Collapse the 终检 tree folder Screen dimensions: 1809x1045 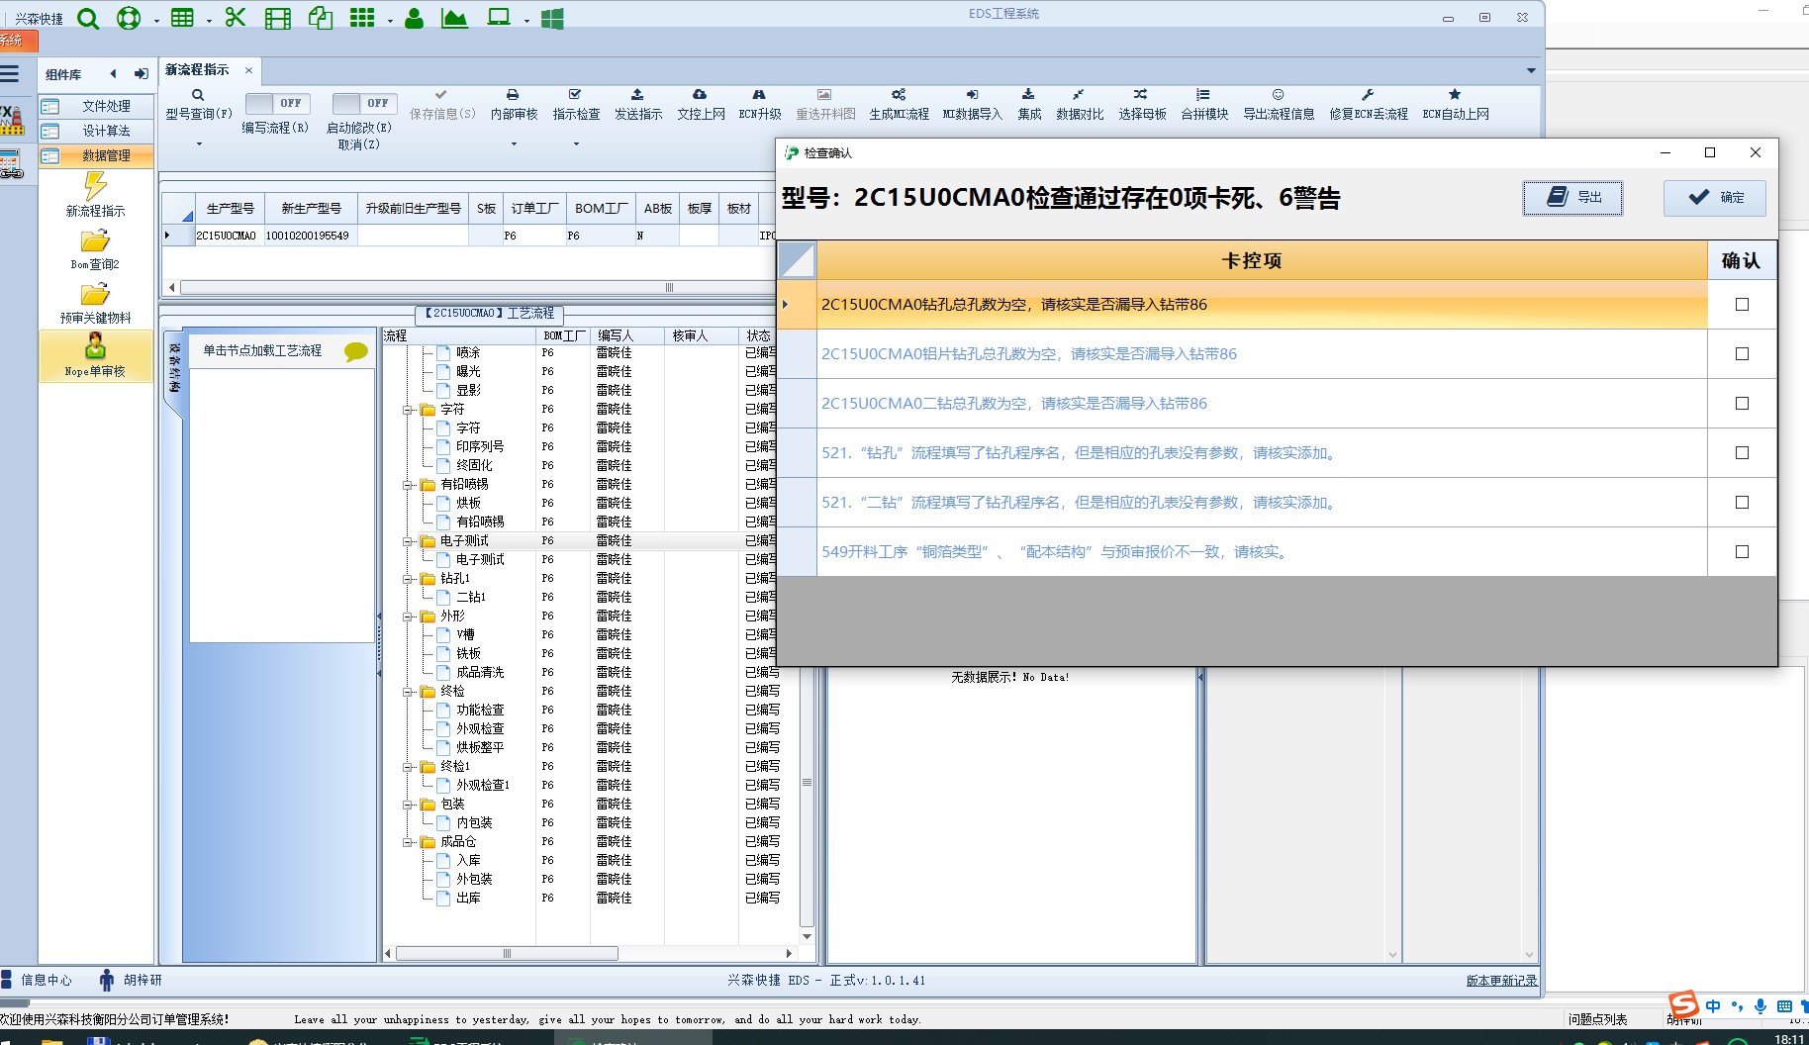click(x=407, y=692)
